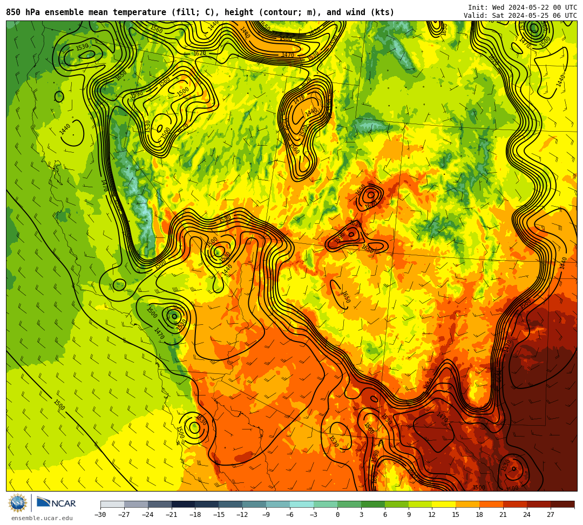Click the Valid: Sat 2024-05-25 06 UTC text
The image size is (583, 525).
tap(520, 16)
